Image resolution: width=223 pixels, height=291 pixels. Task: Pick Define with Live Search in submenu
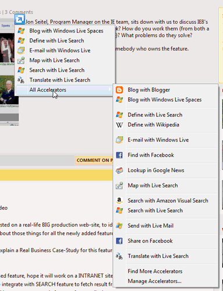(165, 115)
